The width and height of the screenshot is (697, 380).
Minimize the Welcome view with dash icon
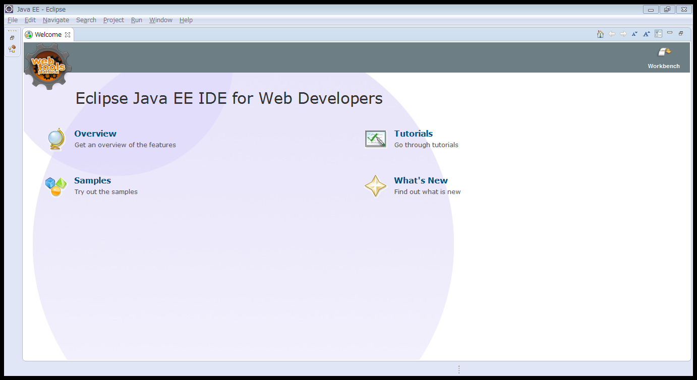tap(670, 33)
